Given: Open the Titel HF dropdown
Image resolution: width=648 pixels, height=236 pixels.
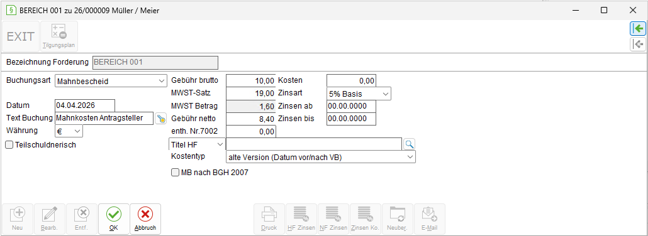Looking at the screenshot, I should [x=197, y=144].
